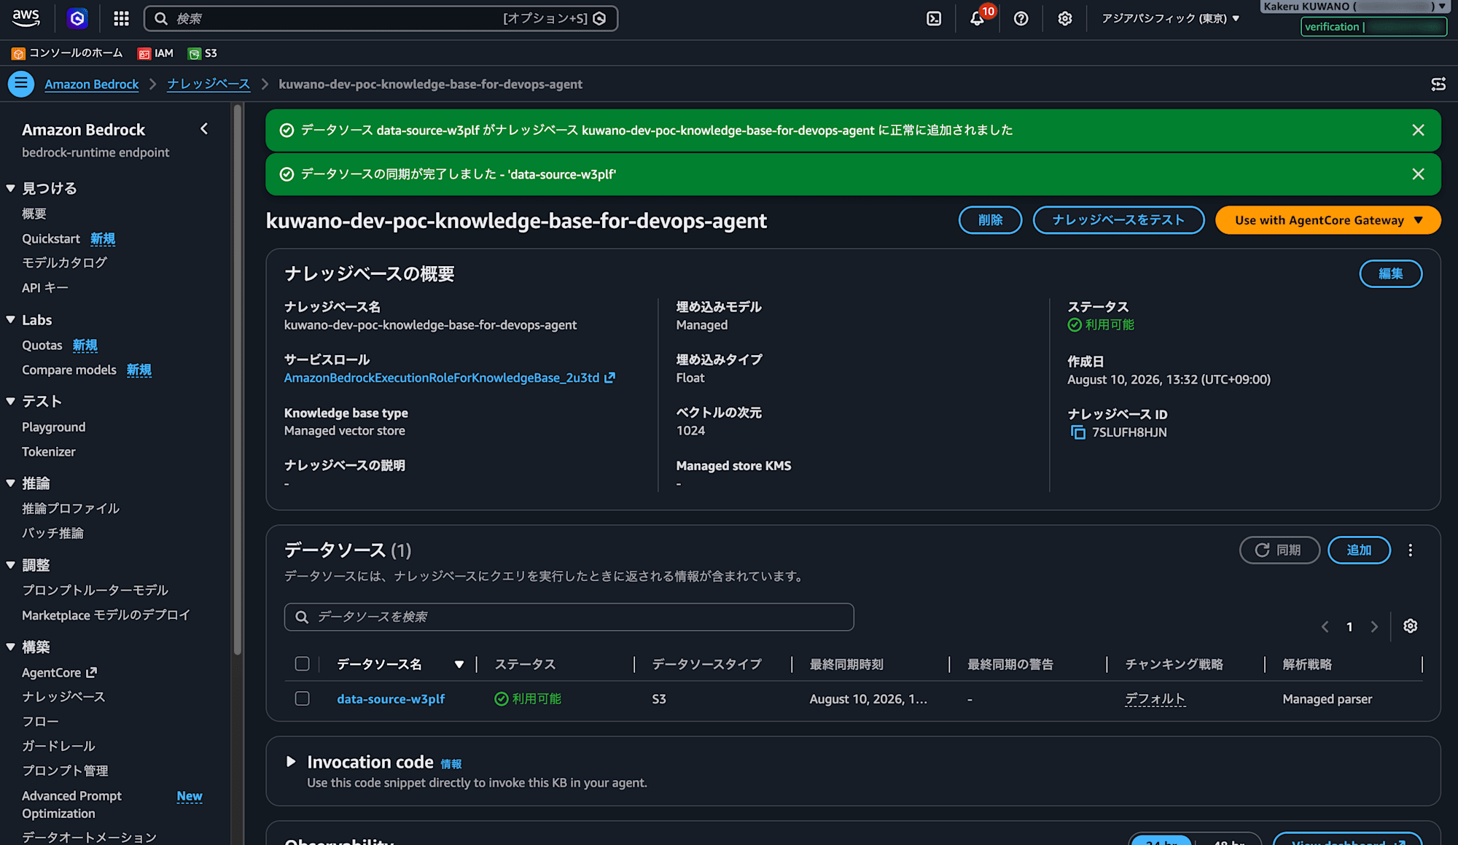1458x845 pixels.
Task: Collapse the 見つける sidebar section
Action: [11, 188]
